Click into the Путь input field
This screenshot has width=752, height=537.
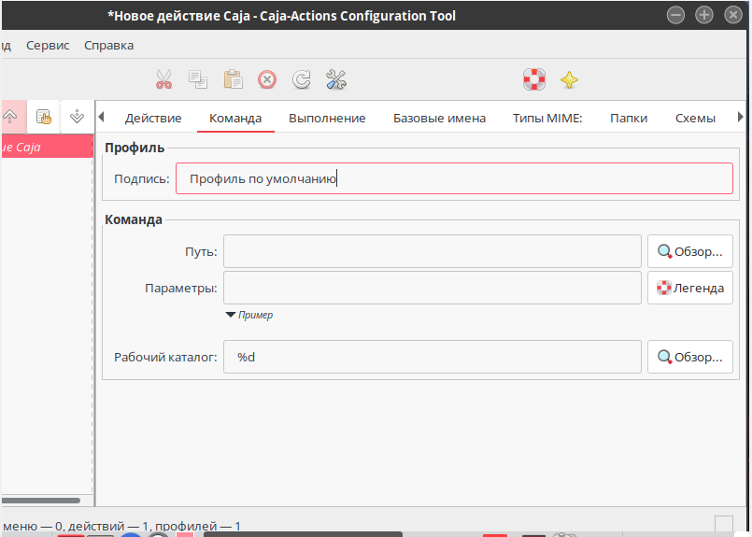433,251
